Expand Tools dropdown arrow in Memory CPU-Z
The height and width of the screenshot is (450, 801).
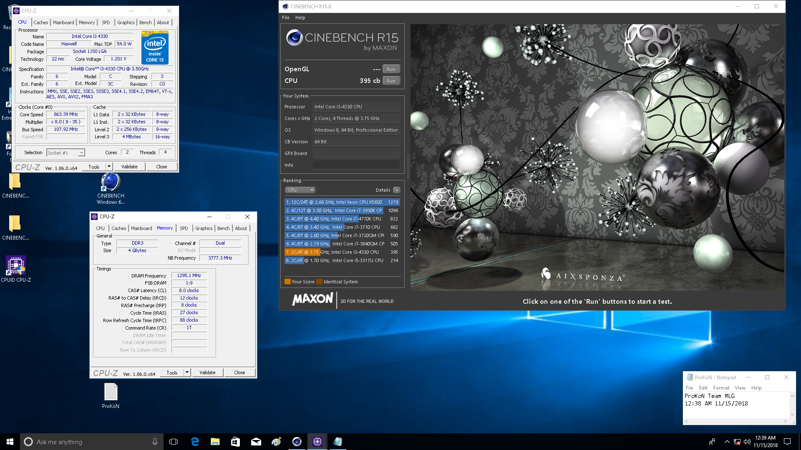point(187,372)
